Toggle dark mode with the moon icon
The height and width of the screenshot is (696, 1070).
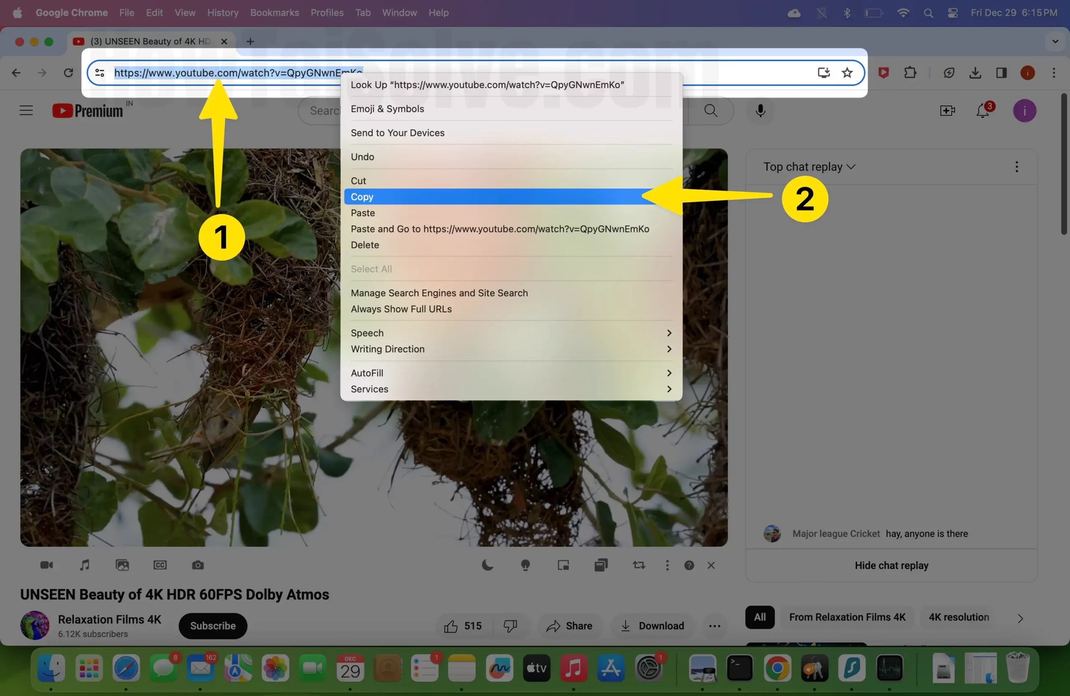click(488, 565)
